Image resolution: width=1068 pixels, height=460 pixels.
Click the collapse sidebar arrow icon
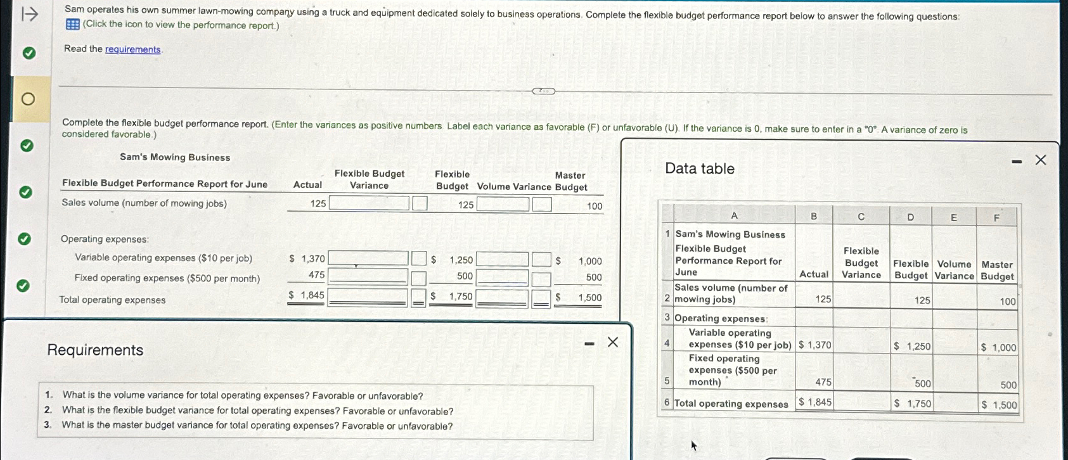(x=30, y=14)
